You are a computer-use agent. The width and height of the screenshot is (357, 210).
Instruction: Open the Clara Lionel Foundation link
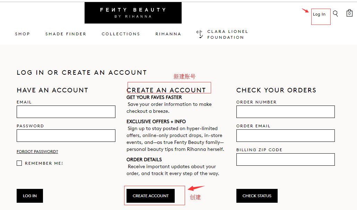click(227, 34)
